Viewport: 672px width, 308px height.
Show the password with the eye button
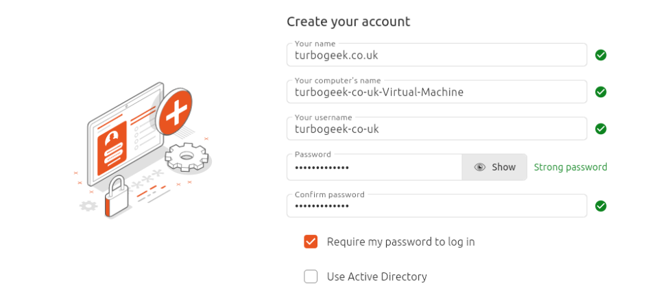pos(494,167)
